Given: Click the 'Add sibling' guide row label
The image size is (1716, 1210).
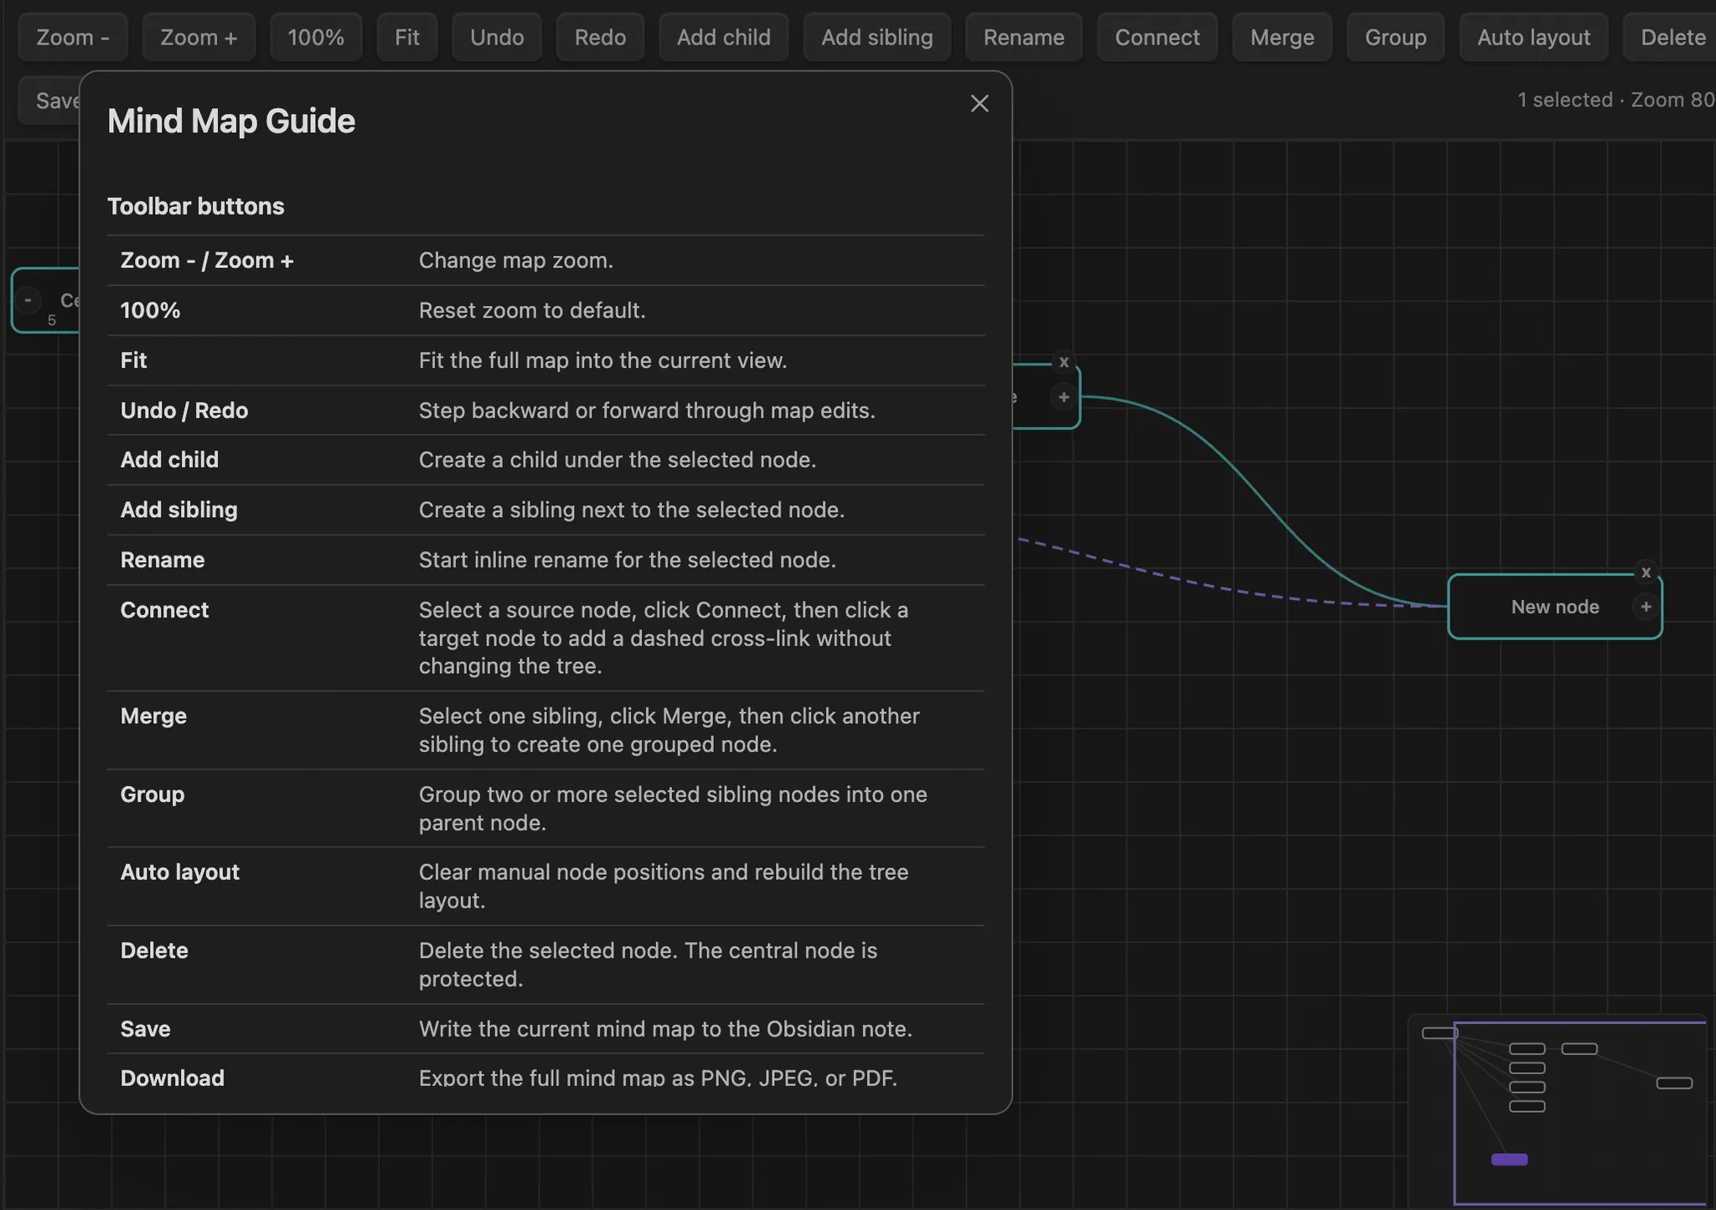Looking at the screenshot, I should tap(179, 509).
